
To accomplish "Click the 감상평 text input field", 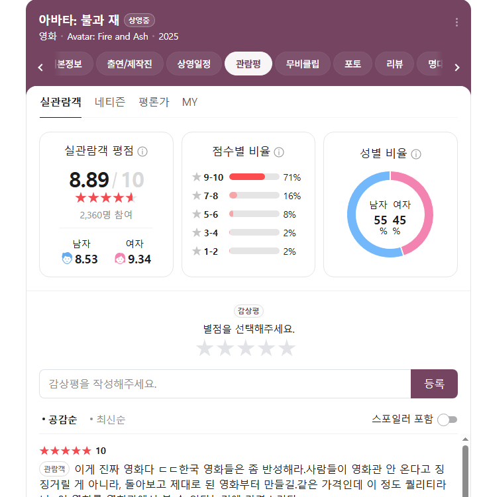I will (225, 384).
